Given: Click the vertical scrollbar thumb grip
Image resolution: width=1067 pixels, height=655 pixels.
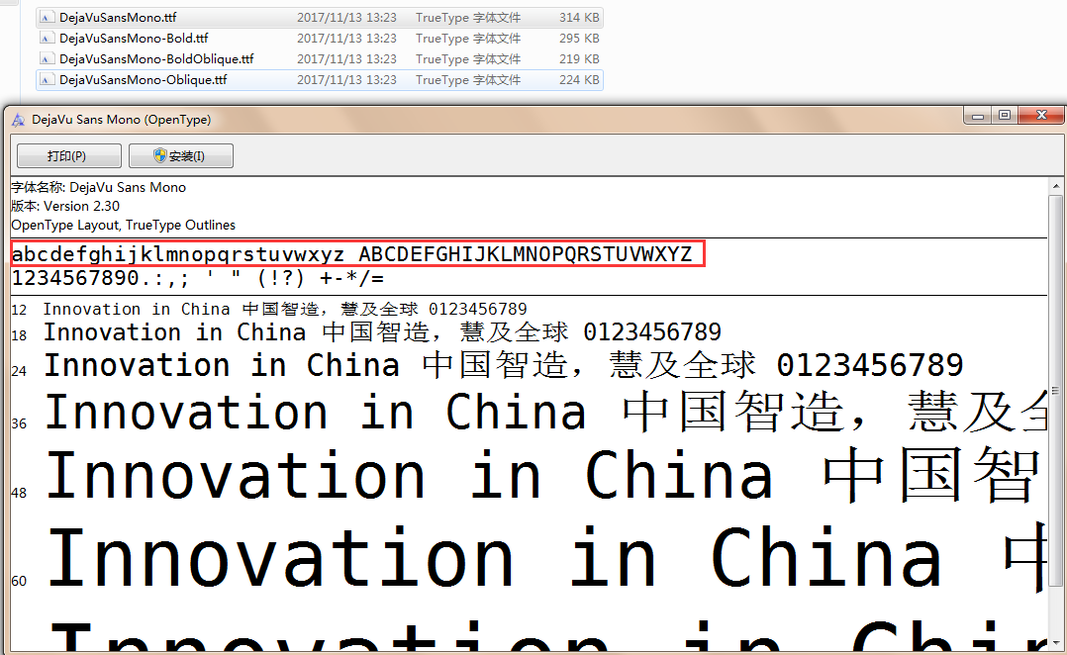Looking at the screenshot, I should coord(1055,391).
